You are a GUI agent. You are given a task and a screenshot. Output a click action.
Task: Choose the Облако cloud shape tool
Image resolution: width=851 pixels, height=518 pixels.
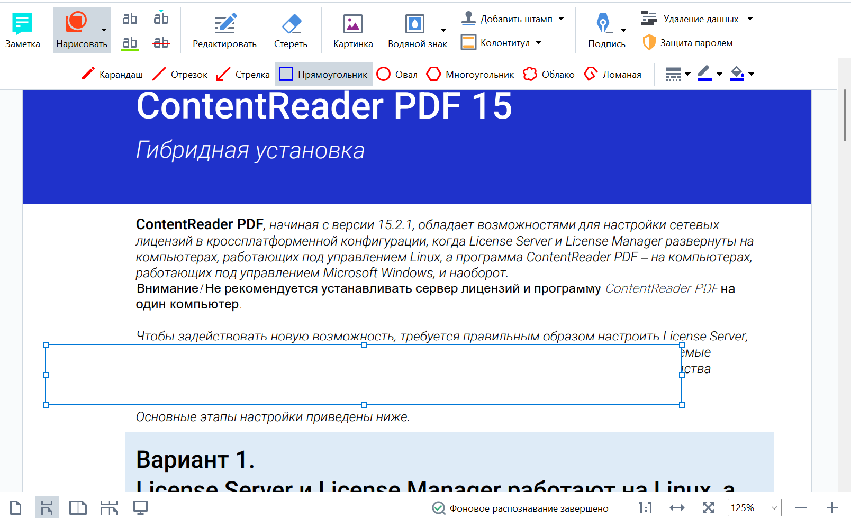tap(548, 74)
